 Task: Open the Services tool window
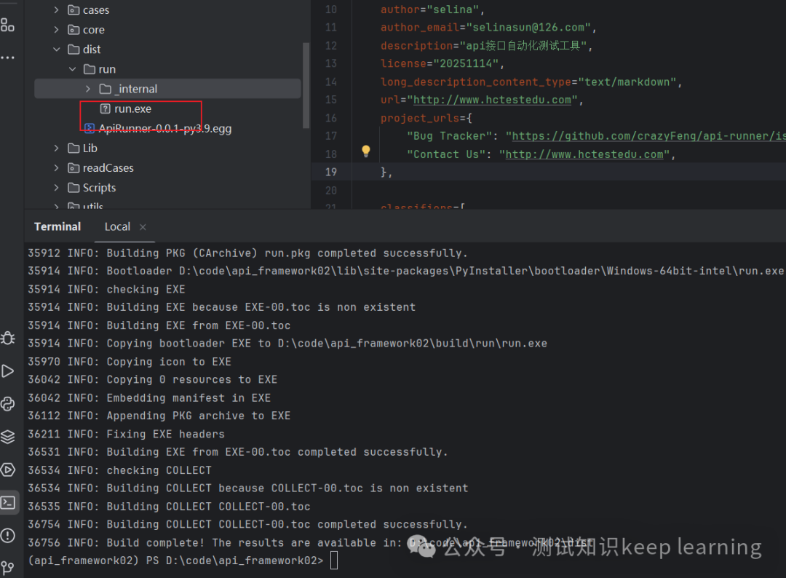tap(7, 470)
